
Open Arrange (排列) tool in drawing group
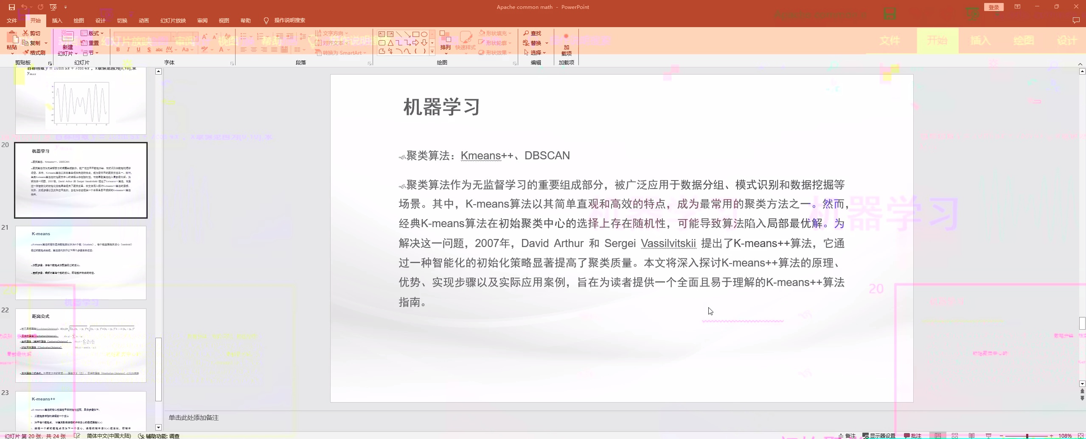pyautogui.click(x=445, y=42)
